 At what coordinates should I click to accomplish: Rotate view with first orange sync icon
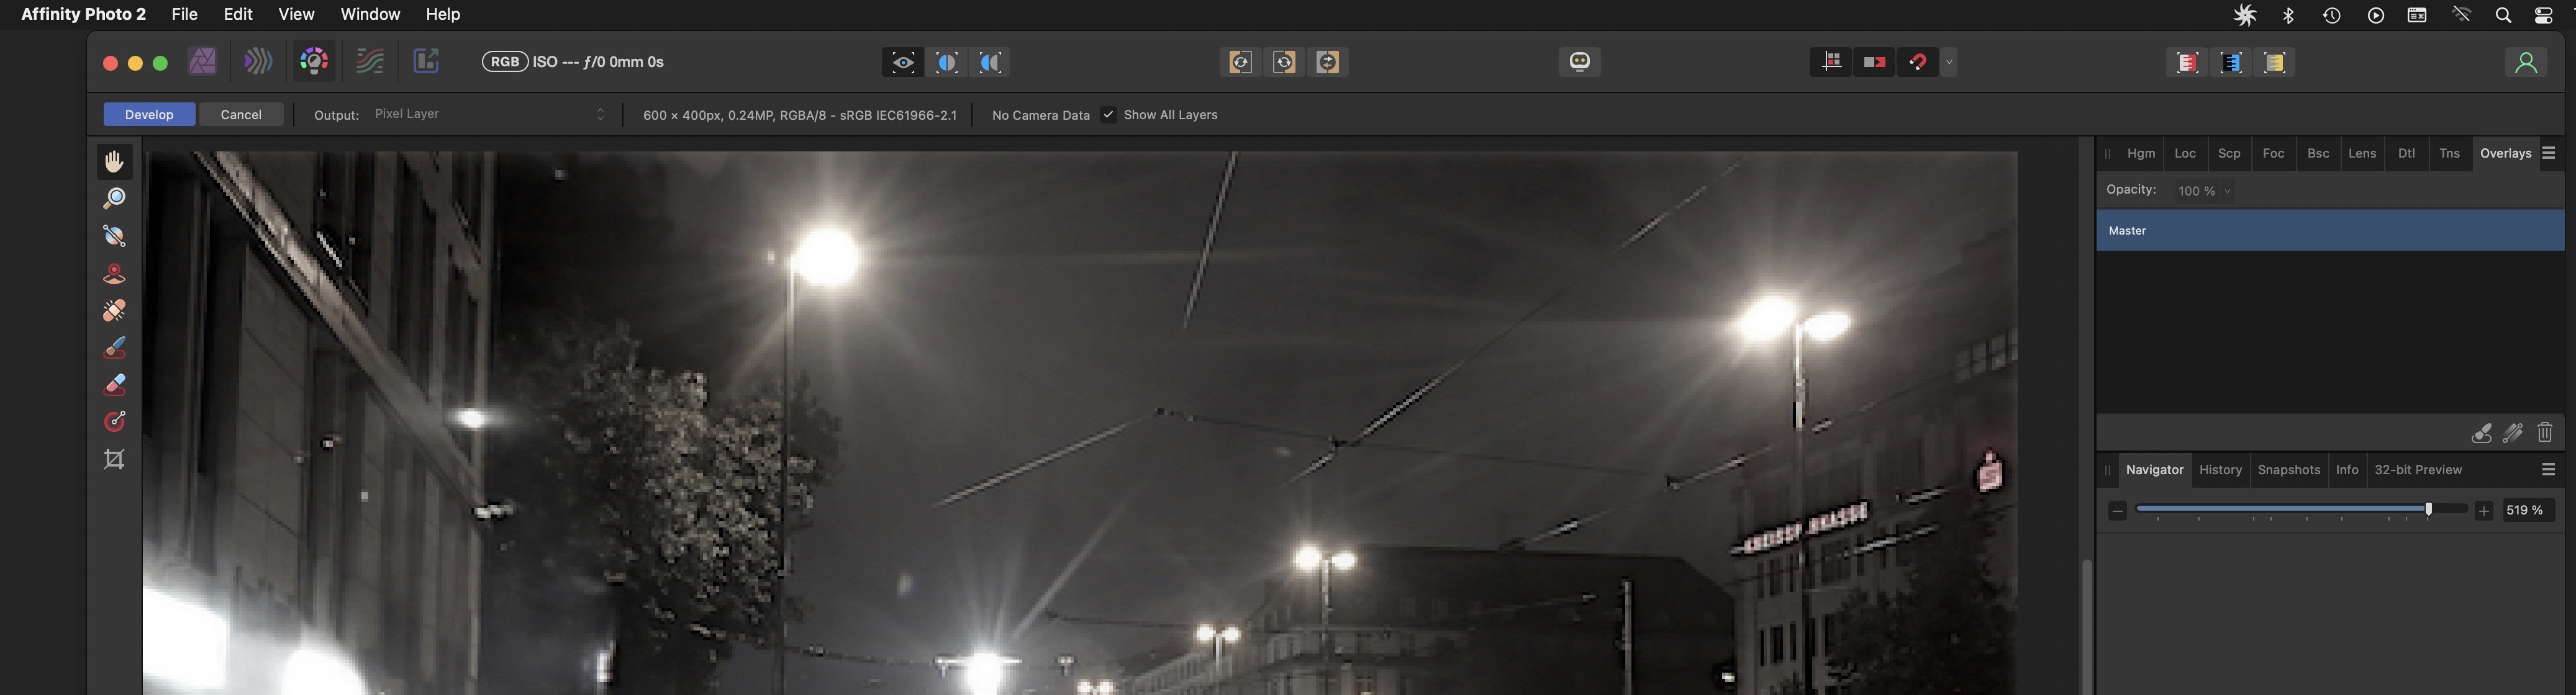tap(1240, 62)
